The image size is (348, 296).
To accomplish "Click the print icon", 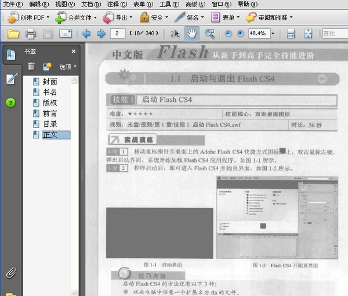I will pyautogui.click(x=31, y=34).
